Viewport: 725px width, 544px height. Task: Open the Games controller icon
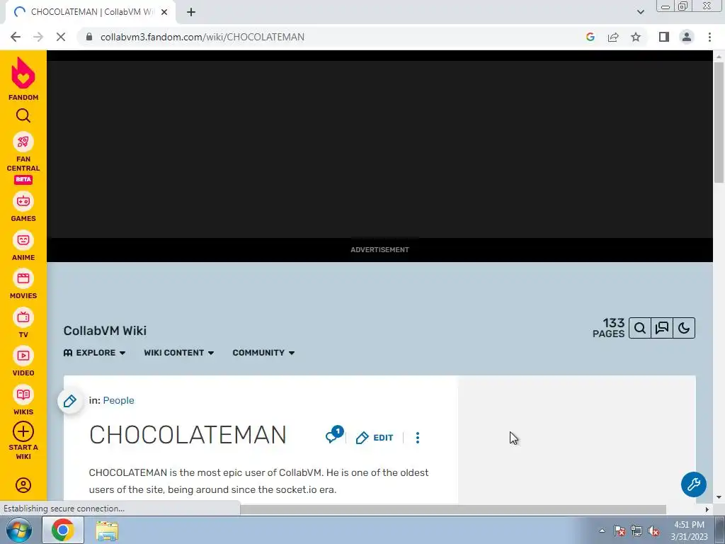pos(23,201)
